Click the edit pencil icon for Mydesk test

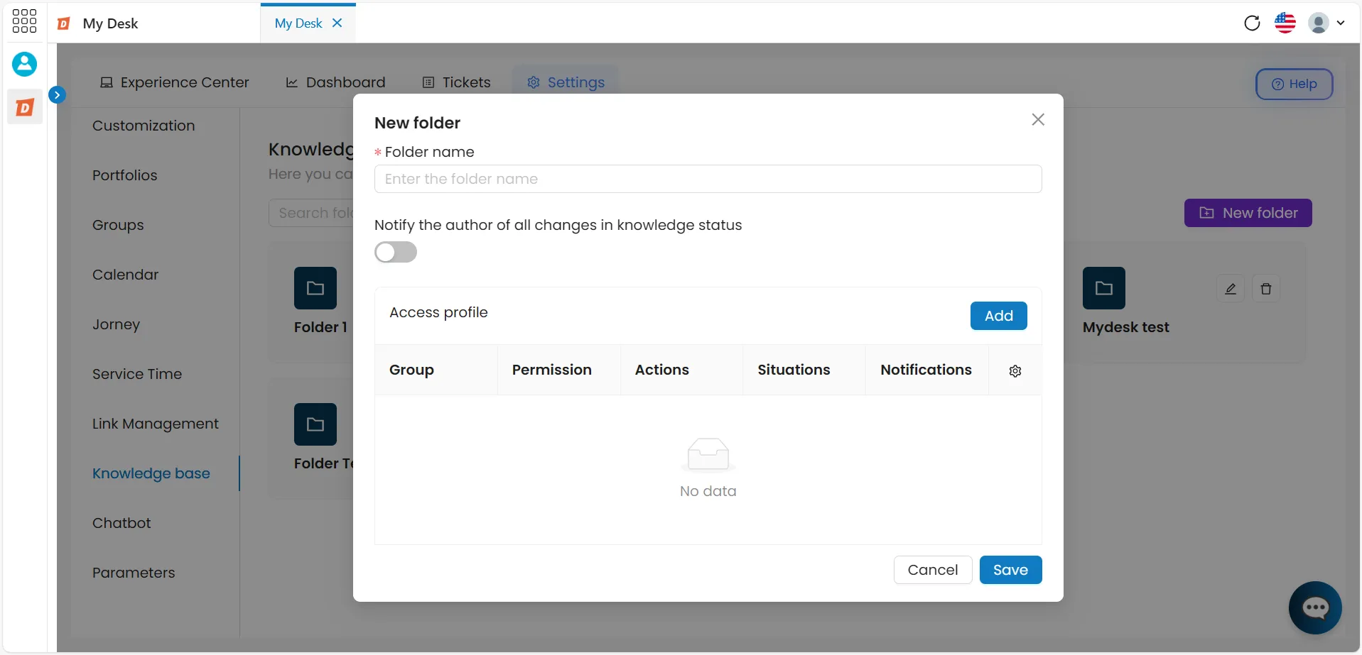pos(1231,289)
